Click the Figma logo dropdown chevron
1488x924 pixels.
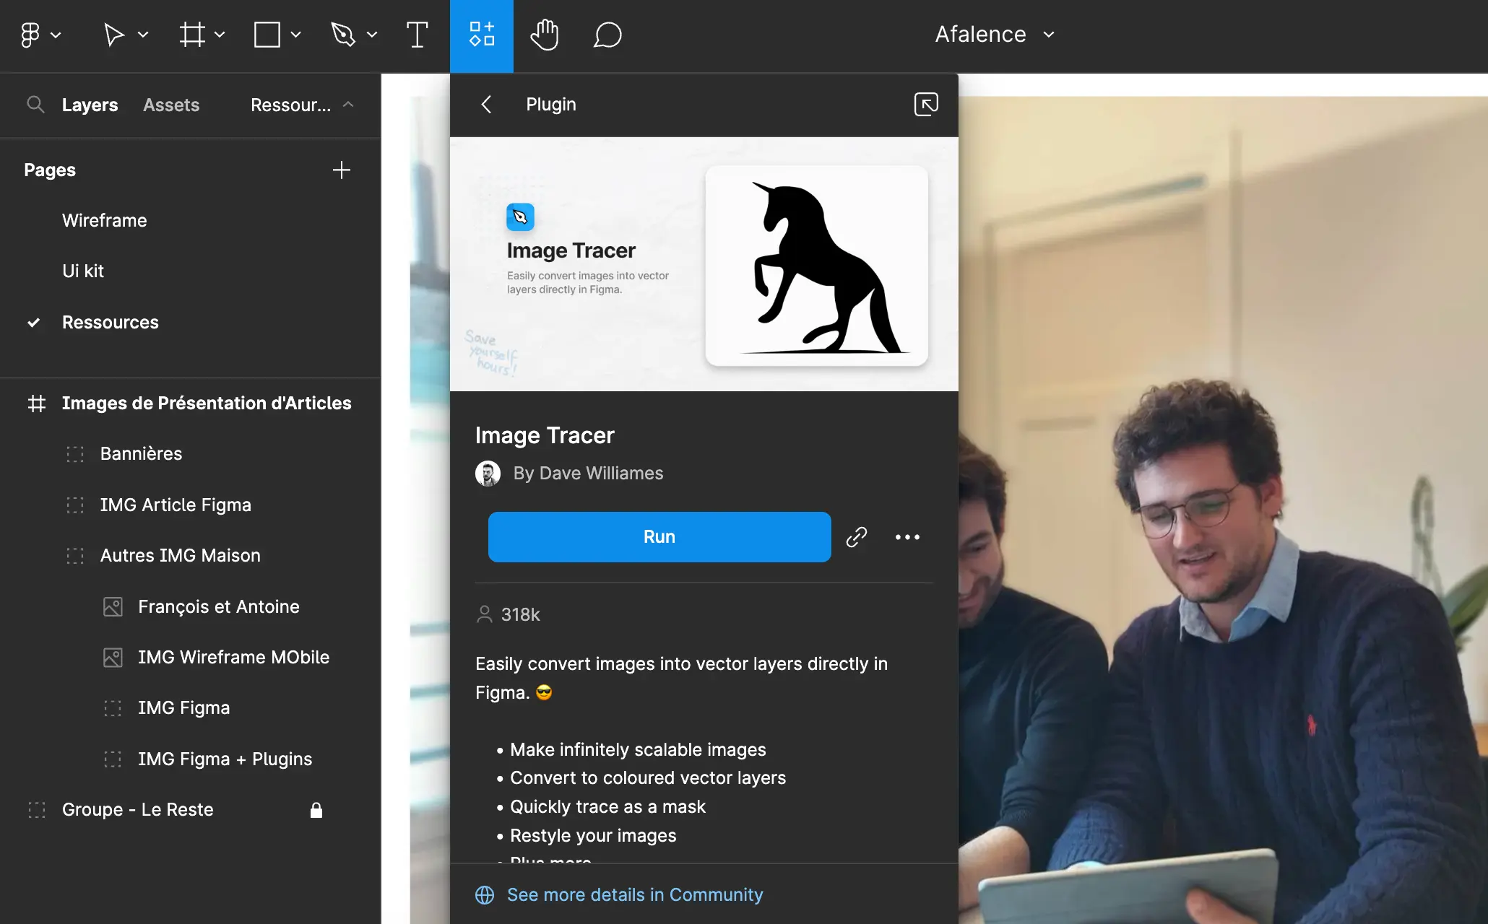(56, 35)
